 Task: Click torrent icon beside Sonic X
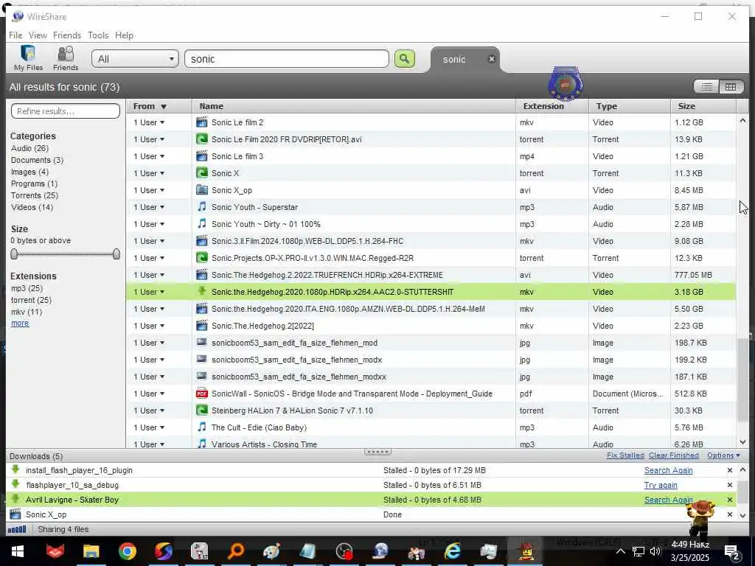202,172
